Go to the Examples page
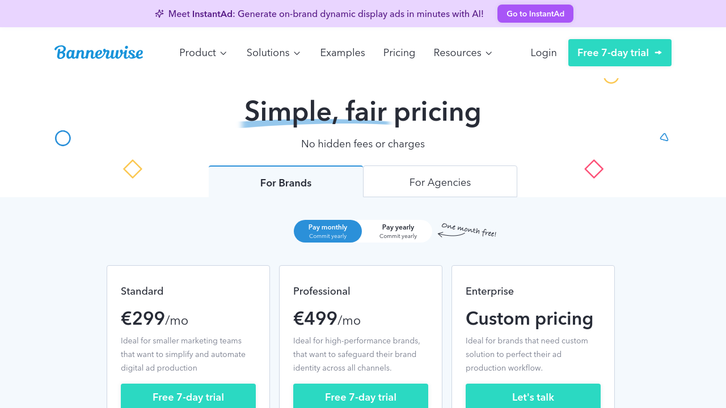This screenshot has height=408, width=726. coord(343,53)
